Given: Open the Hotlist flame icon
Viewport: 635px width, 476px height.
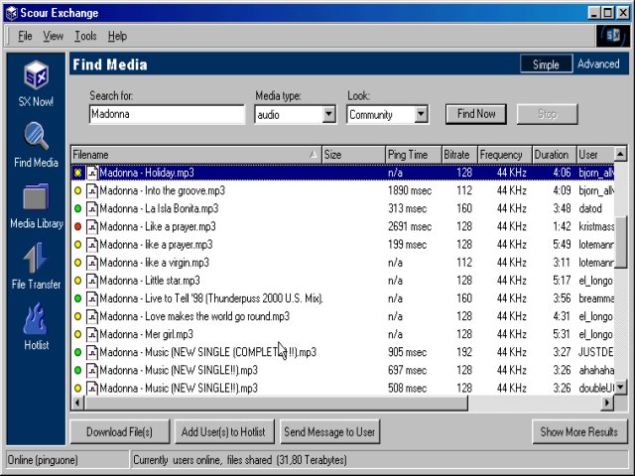Looking at the screenshot, I should [36, 319].
